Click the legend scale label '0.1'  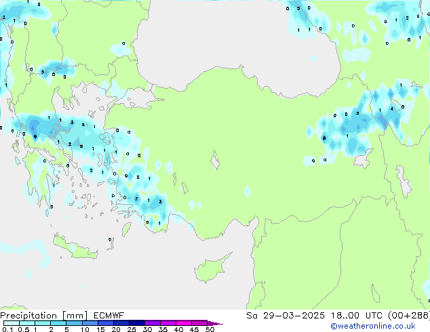coord(7,329)
